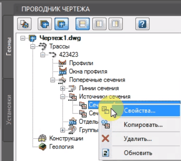This screenshot has height=161, width=181.
Task: Click the fifth toolbar split-view button
Action: pyautogui.click(x=99, y=24)
